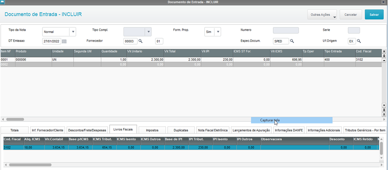The image size is (388, 170).
Task: Click the Tipo Entrada cell 400
Action: coord(339,60)
